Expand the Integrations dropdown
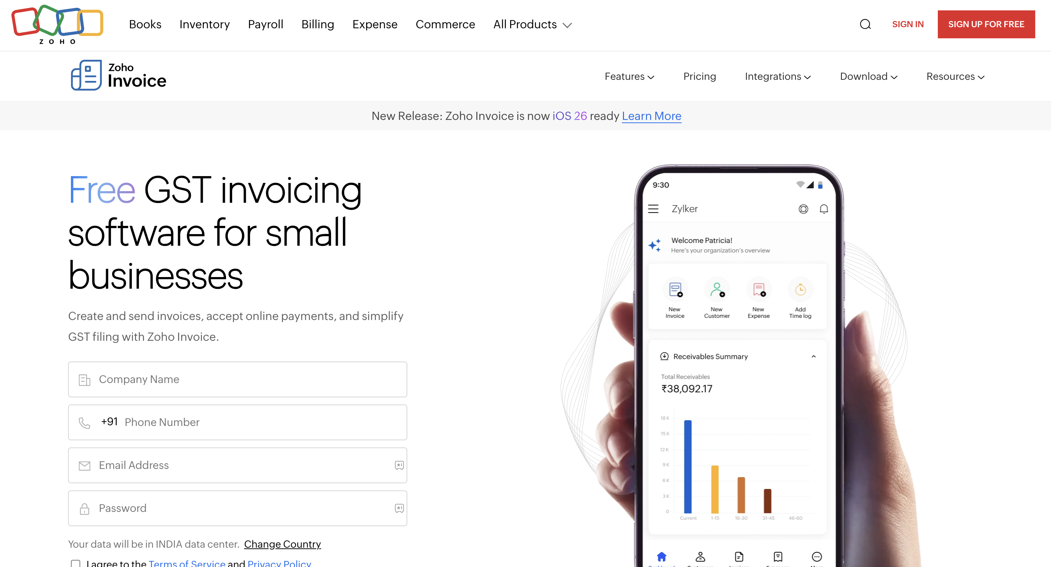Screen dimensions: 1051x567 tap(778, 77)
